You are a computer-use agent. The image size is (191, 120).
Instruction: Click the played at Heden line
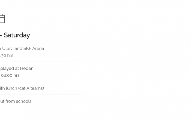coord(17,68)
